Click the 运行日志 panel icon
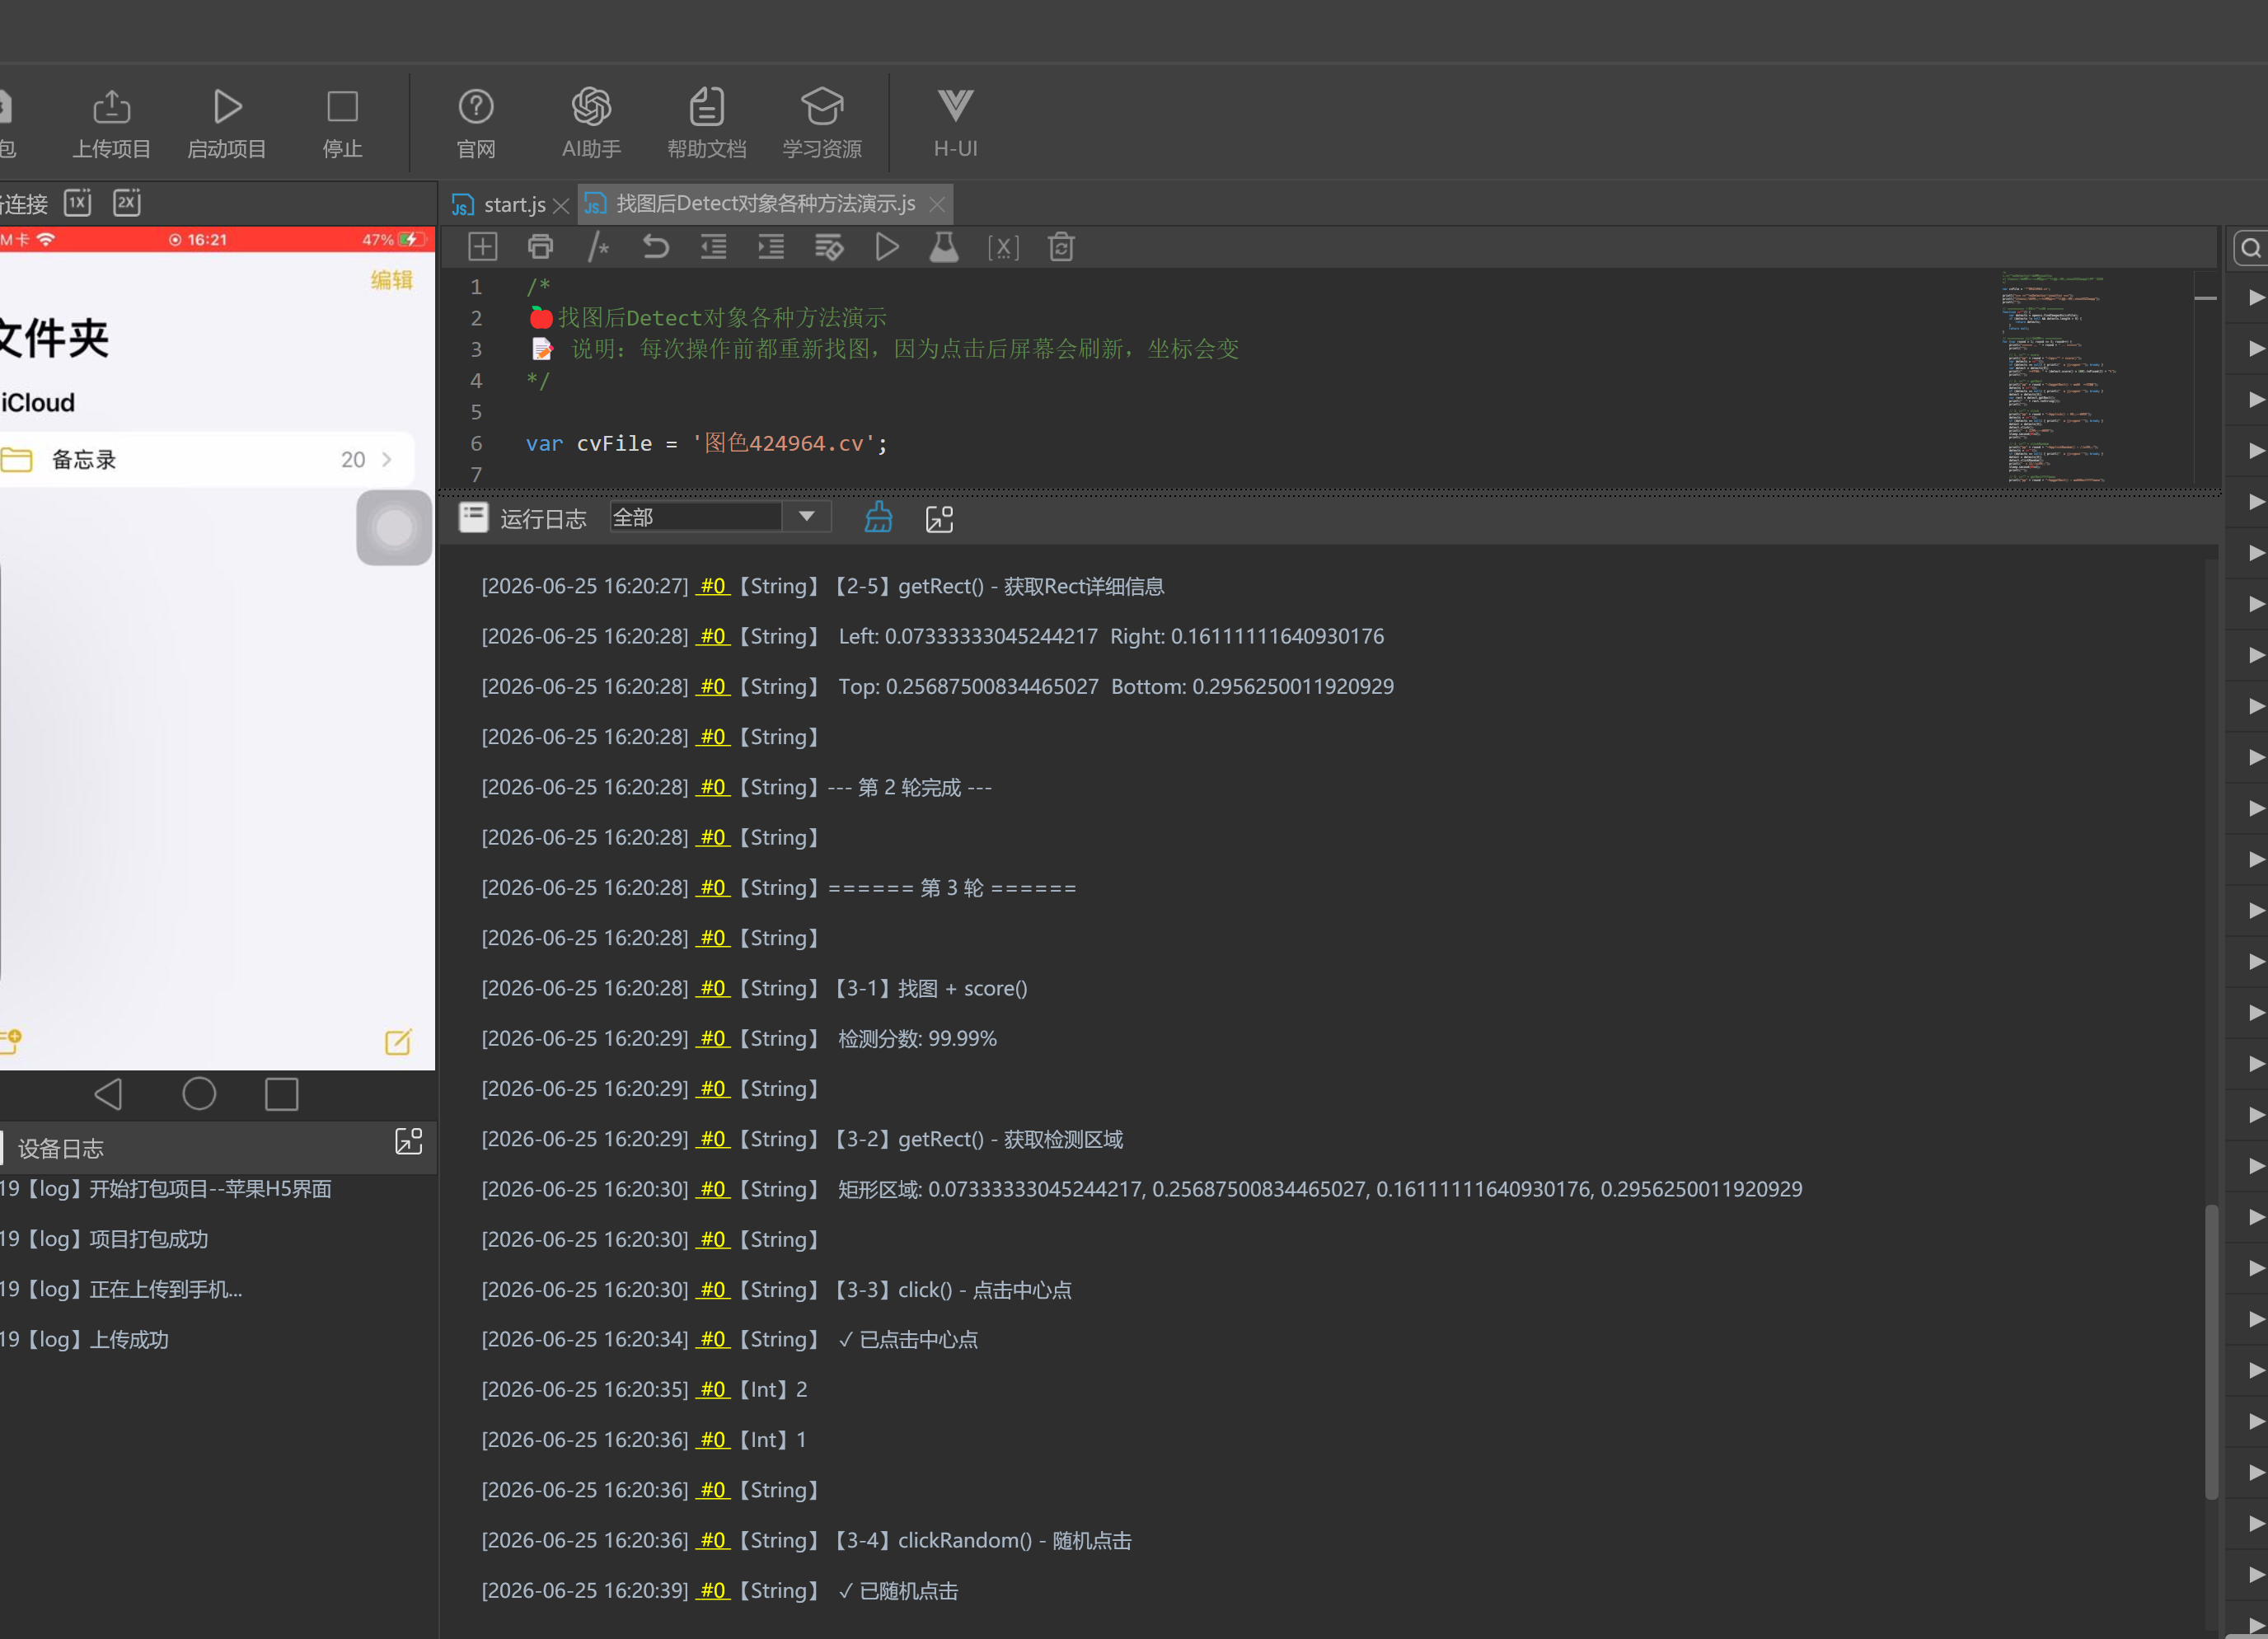Image resolution: width=2268 pixels, height=1639 pixels. point(473,517)
